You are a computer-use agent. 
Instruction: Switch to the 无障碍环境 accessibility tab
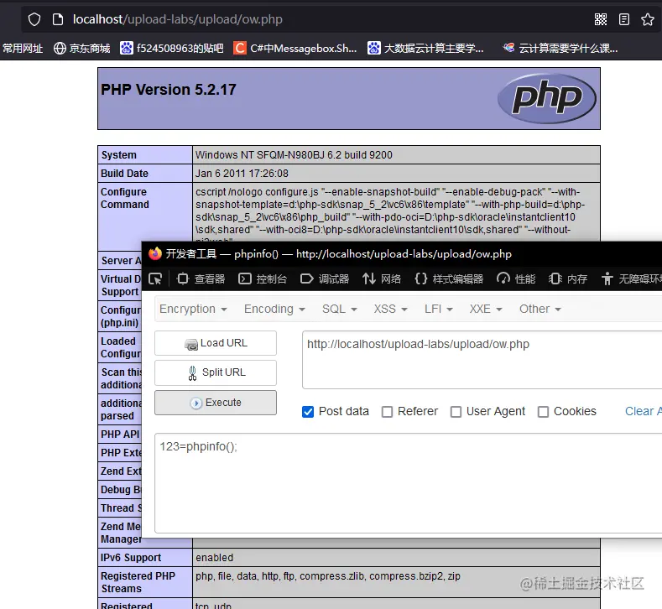[x=631, y=279]
